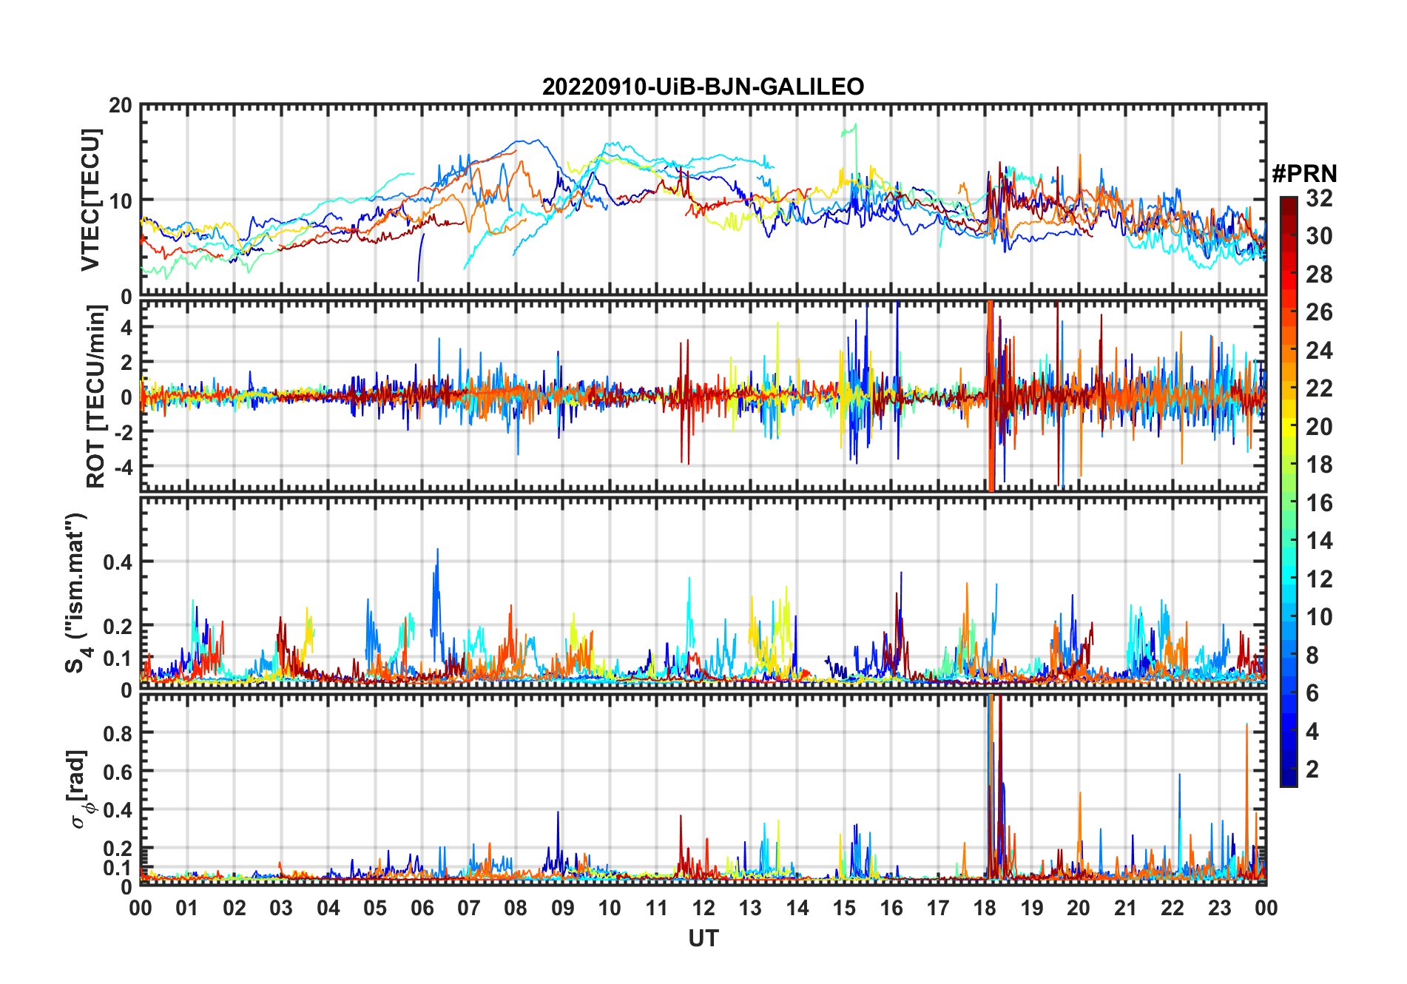Click the -4 tick label on the ROT axis
The width and height of the screenshot is (1407, 984).
125,467
